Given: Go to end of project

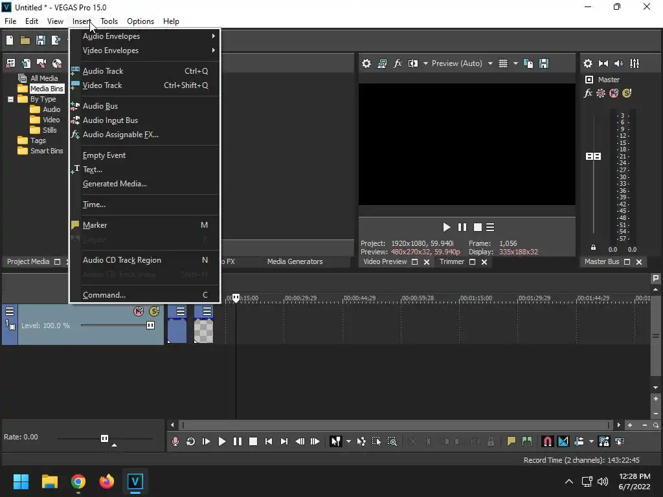Looking at the screenshot, I should (x=284, y=441).
